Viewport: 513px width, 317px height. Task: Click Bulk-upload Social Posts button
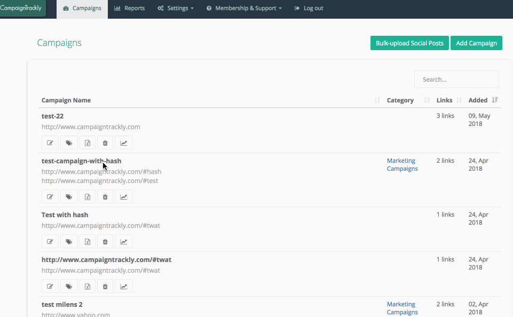409,43
